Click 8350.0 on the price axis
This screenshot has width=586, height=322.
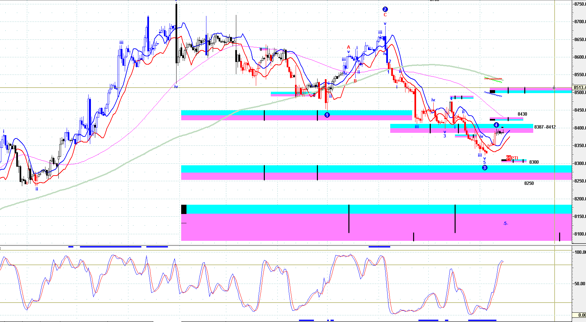(580, 145)
